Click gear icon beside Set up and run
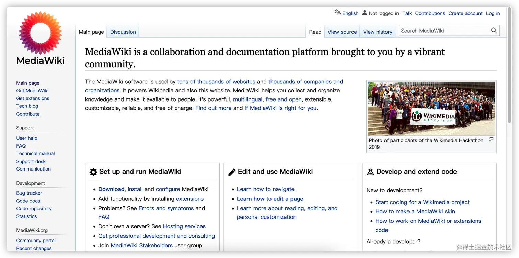519x258 pixels. 93,172
